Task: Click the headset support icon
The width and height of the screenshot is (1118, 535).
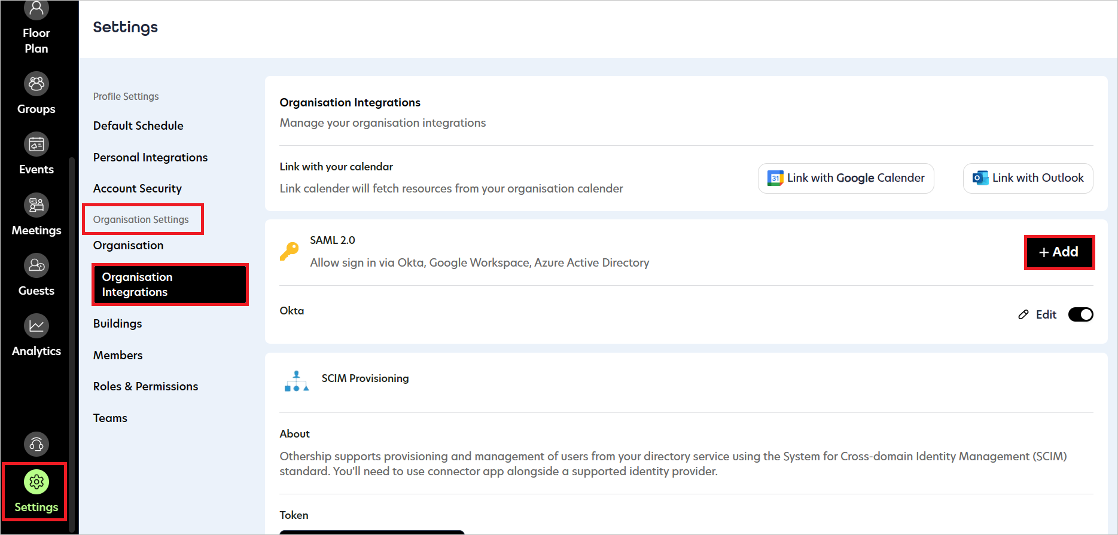Action: (x=36, y=444)
